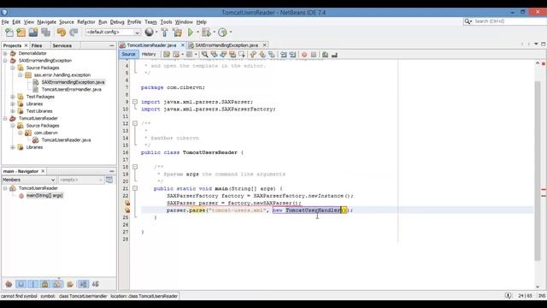Click the Clean and Build Project icon
The image size is (547, 308).
point(177,33)
